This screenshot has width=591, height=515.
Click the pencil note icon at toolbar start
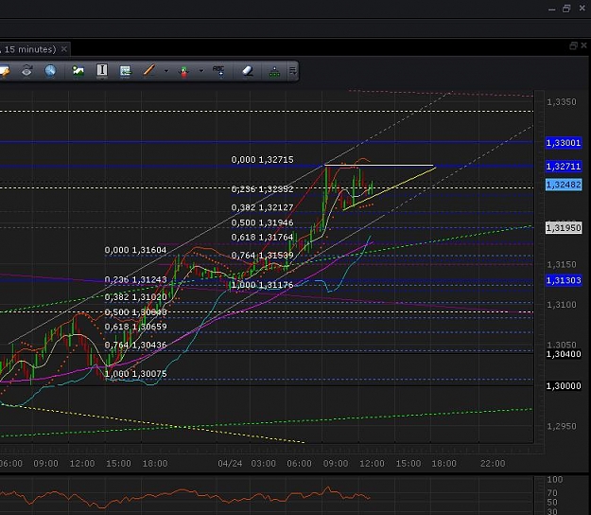pos(5,71)
